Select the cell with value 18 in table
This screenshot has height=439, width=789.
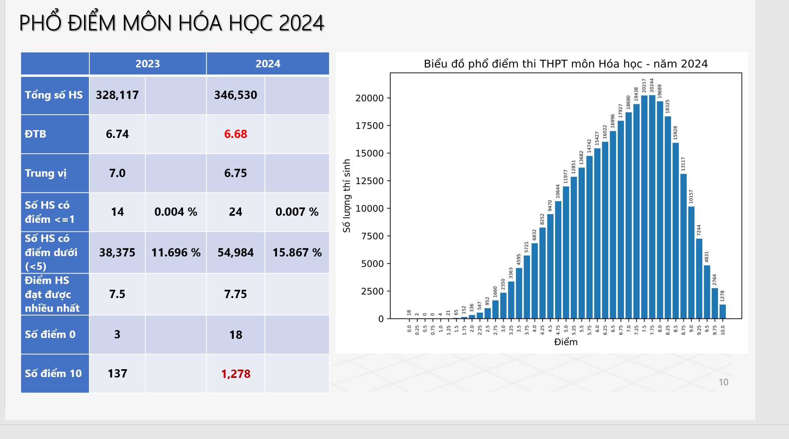[x=235, y=335]
